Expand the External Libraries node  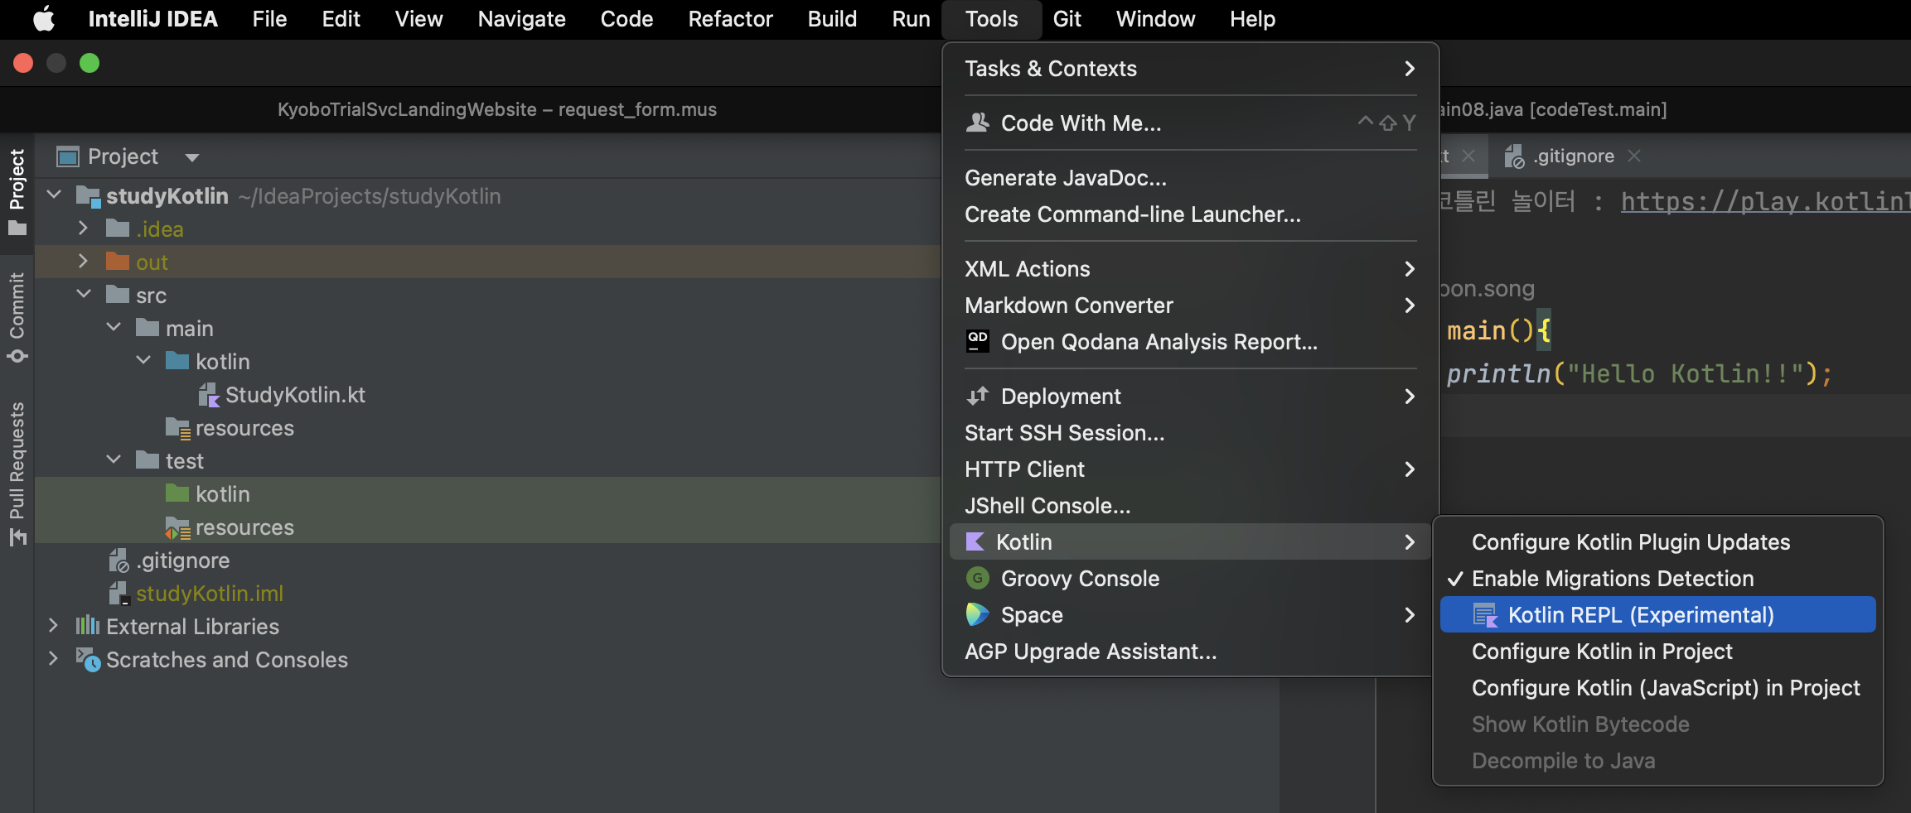click(x=54, y=626)
